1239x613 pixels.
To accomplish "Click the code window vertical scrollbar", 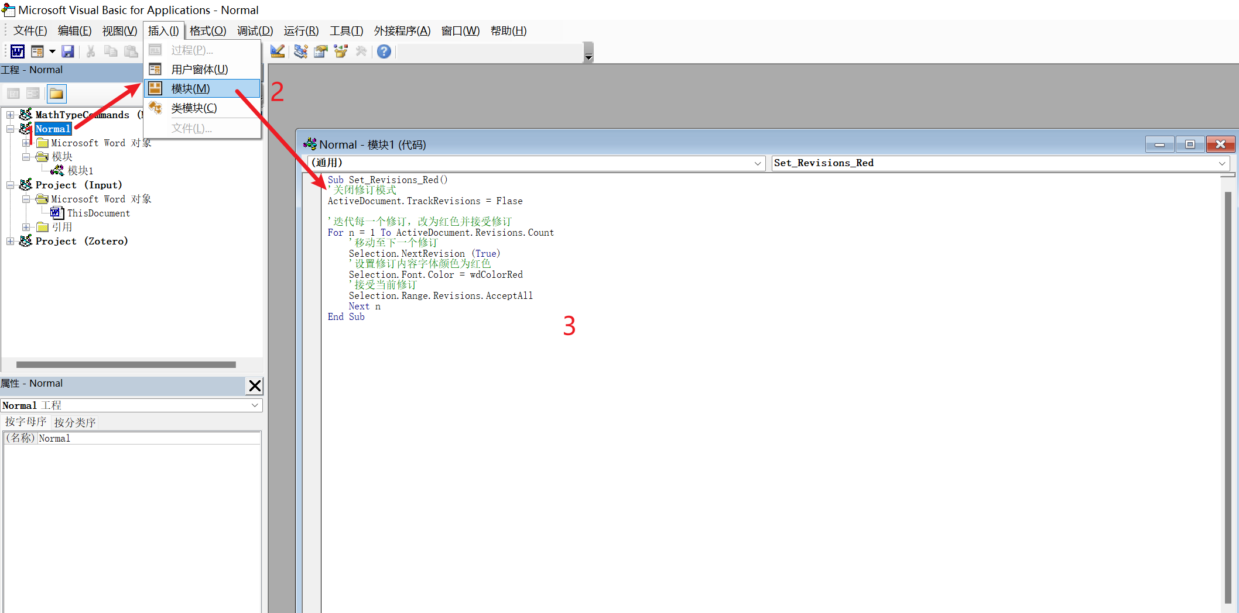I will coord(1228,398).
